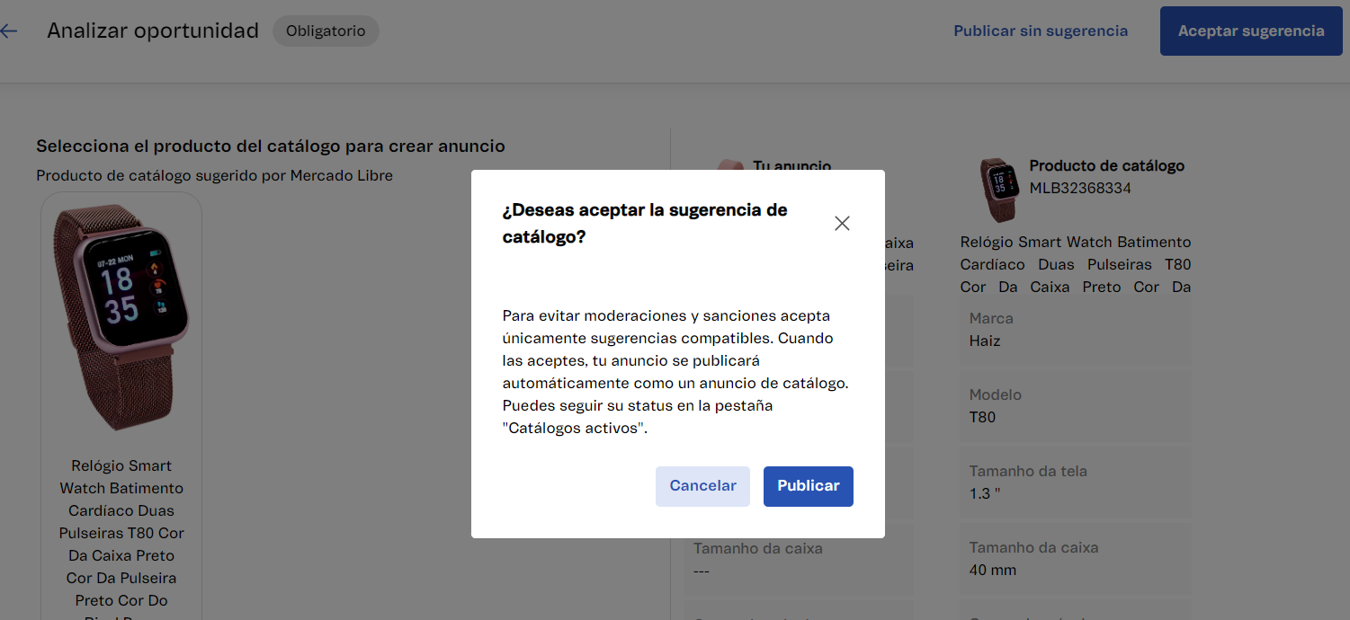Click the Relógio Smart Watch title under Producto de catálogo
Screen dimensions: 1350x620
coord(1075,265)
